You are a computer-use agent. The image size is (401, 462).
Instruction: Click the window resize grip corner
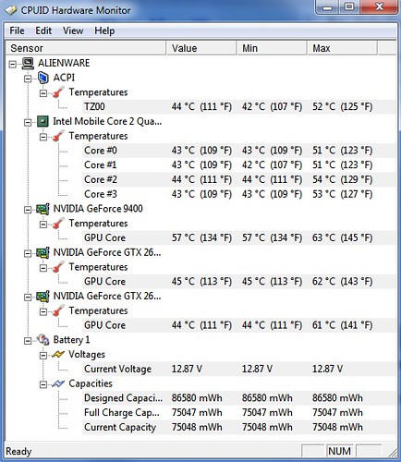point(393,454)
